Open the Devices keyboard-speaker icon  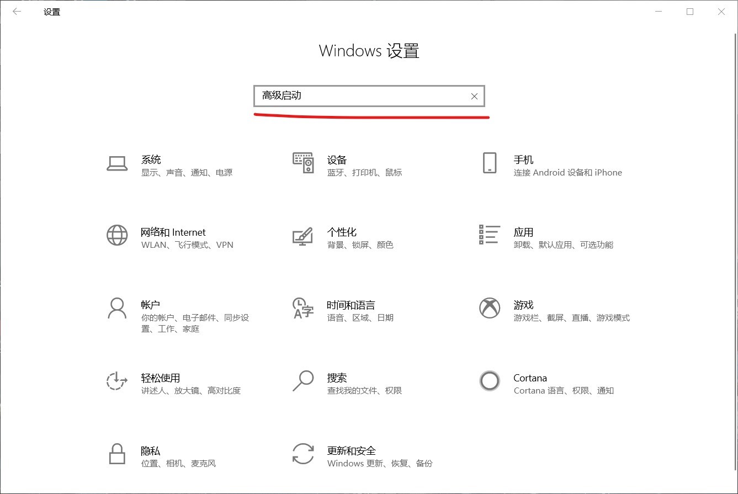(303, 163)
